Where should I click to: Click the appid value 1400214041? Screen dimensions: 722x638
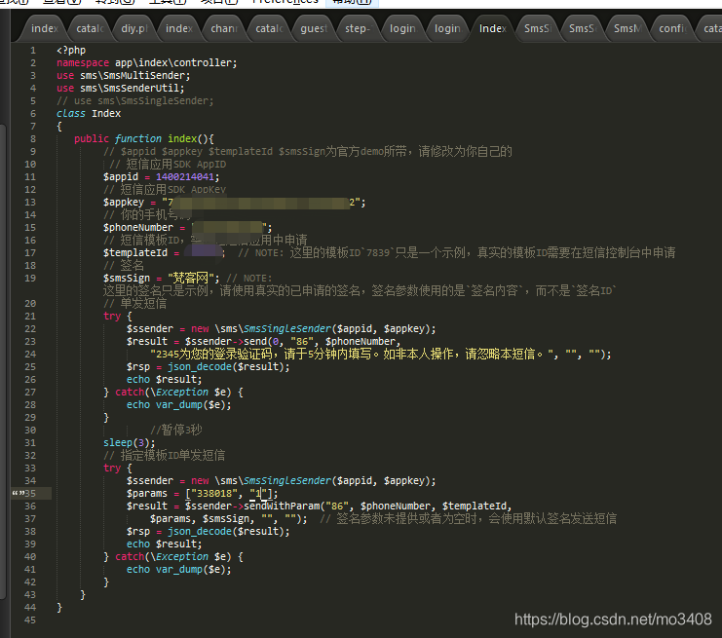point(185,176)
